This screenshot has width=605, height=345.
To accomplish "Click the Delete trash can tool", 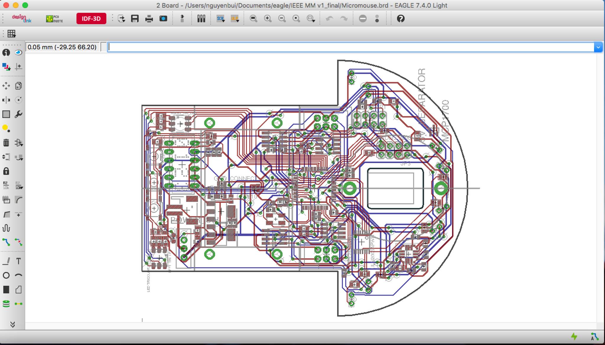I will tap(6, 143).
